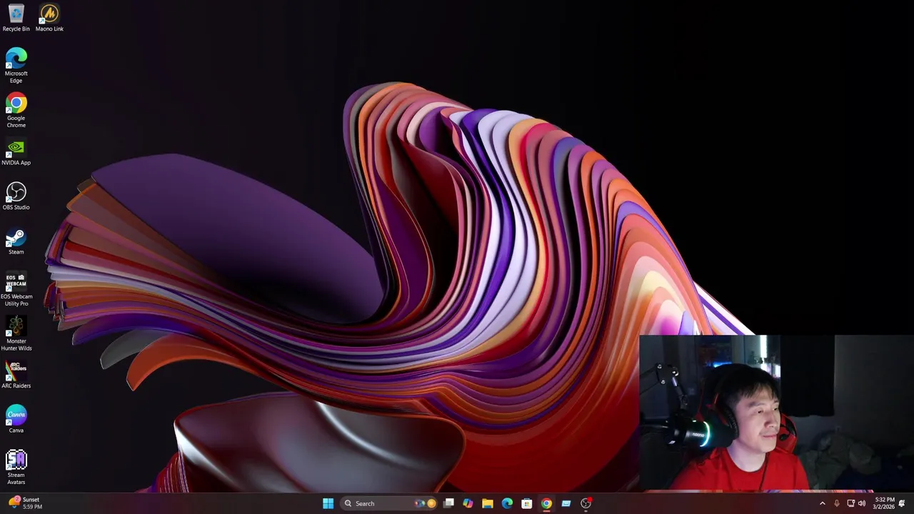
Task: Expand the hidden system tray icons
Action: [823, 503]
